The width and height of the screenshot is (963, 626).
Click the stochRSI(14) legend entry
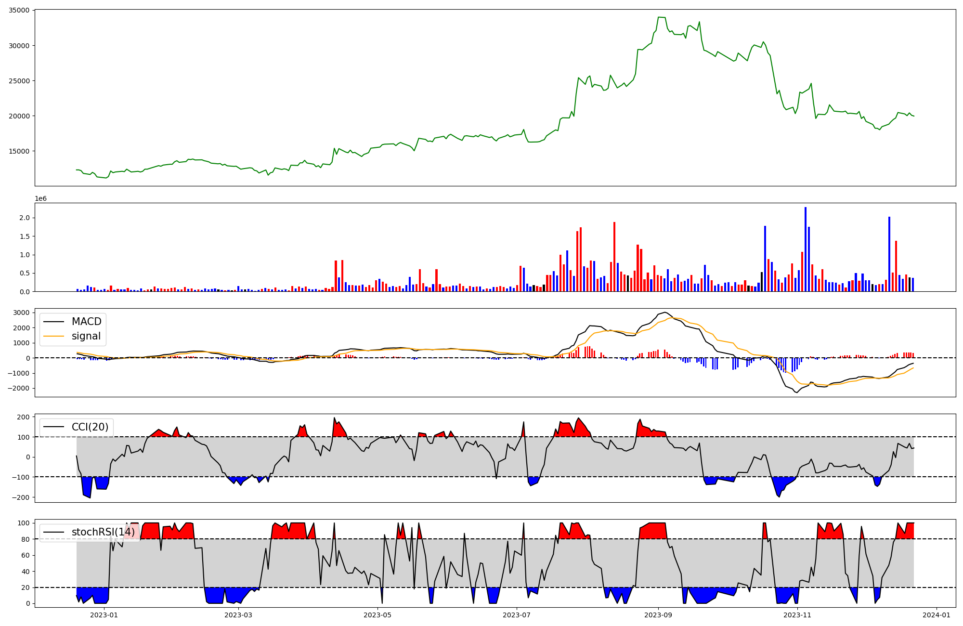[x=103, y=532]
